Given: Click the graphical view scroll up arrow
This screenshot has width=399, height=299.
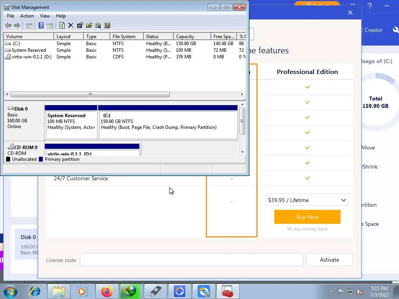Looking at the screenshot, I should pyautogui.click(x=242, y=104).
